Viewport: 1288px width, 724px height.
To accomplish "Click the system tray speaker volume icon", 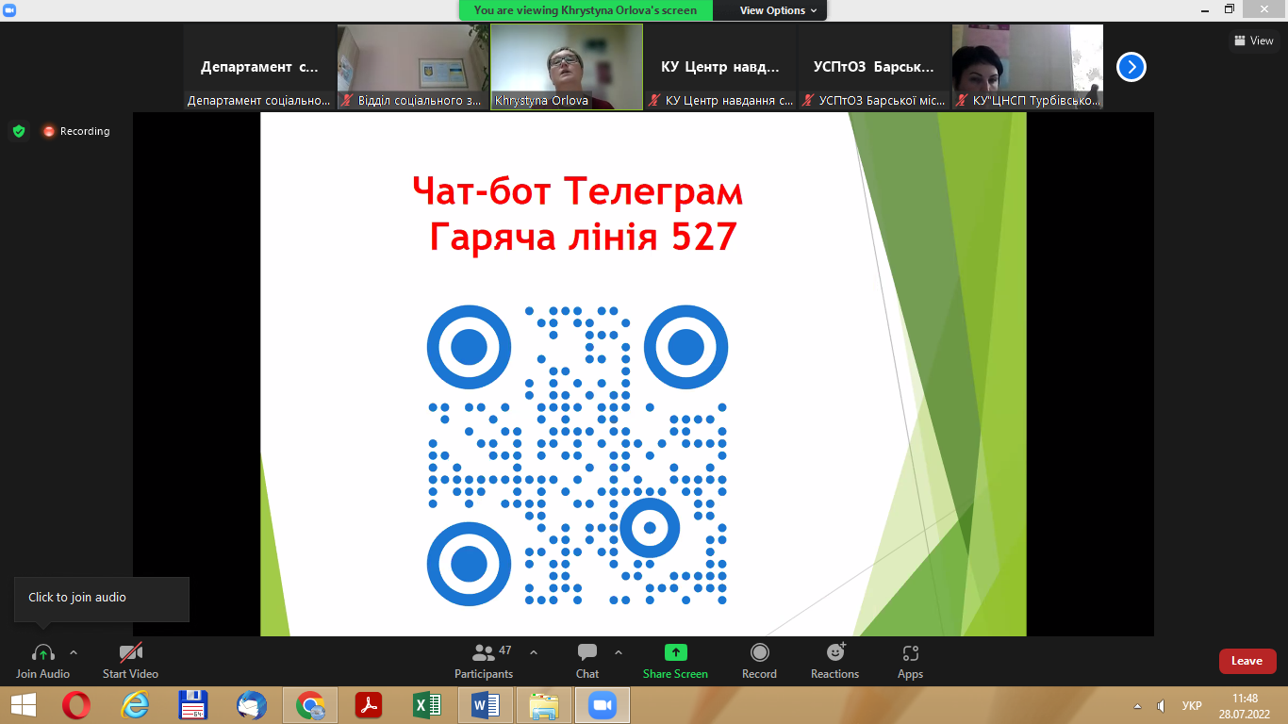I will [x=1162, y=705].
